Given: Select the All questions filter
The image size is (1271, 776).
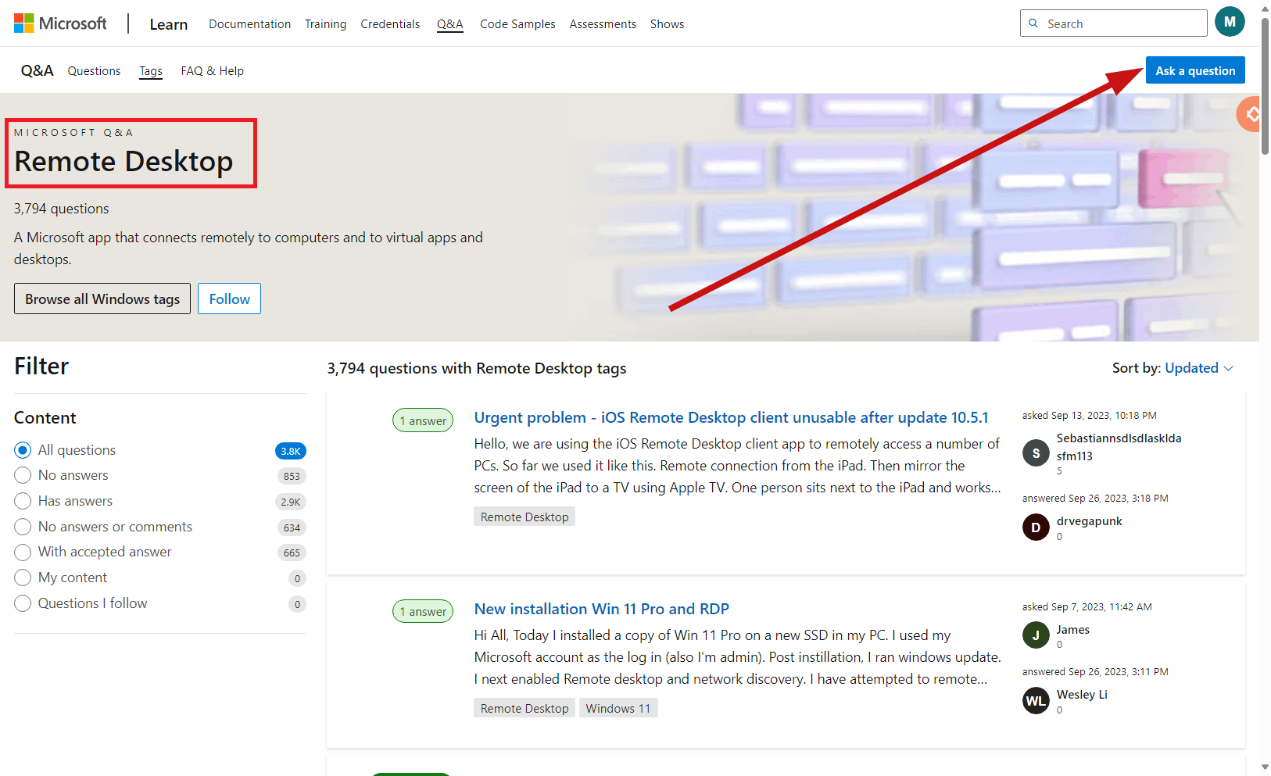Looking at the screenshot, I should (23, 450).
